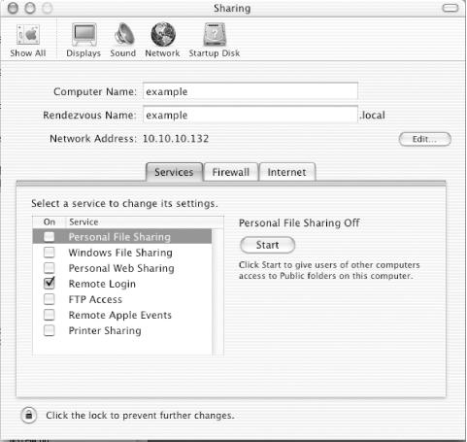Open the Network globe icon
Viewport: 467px width, 442px height.
162,41
